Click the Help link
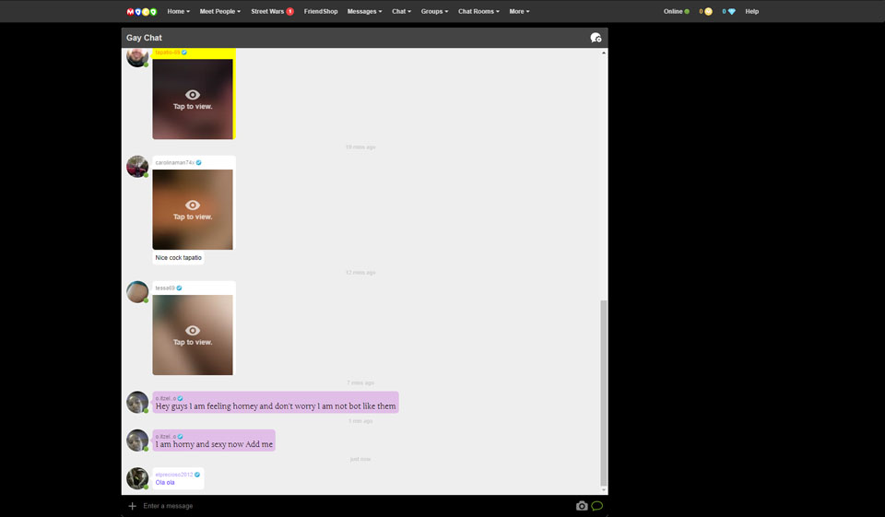The height and width of the screenshot is (517, 885). coord(751,12)
